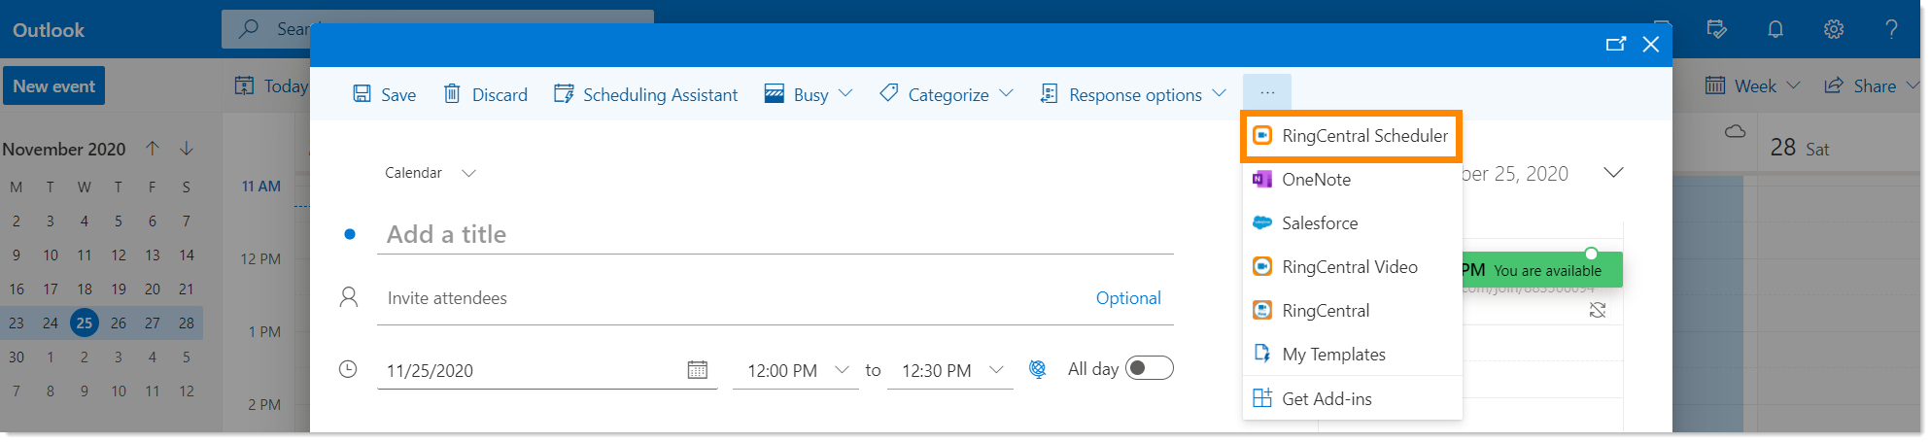Open Scheduling Assistant
Viewport: 1930px width, 442px height.
point(646,94)
